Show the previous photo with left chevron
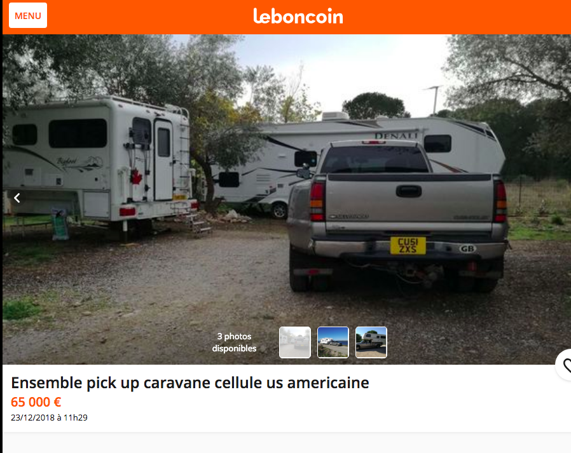This screenshot has height=453, width=571. coord(17,198)
